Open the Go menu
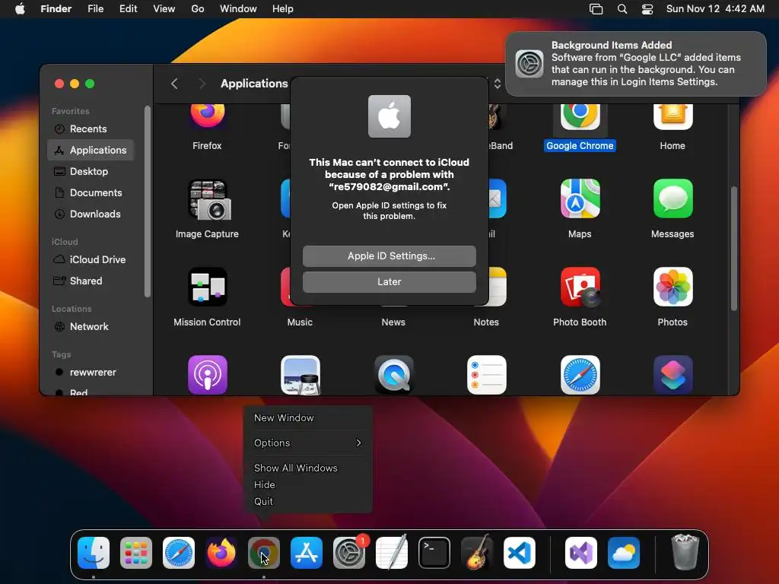 [x=198, y=9]
